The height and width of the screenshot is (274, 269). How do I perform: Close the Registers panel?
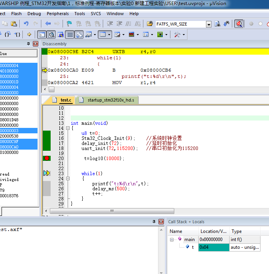click(36, 44)
